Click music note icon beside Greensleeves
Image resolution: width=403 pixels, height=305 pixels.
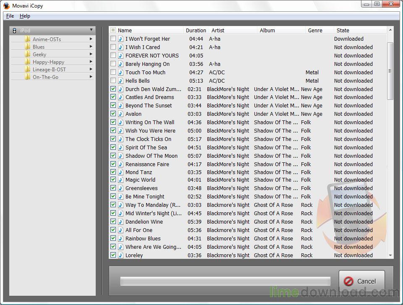[120, 188]
